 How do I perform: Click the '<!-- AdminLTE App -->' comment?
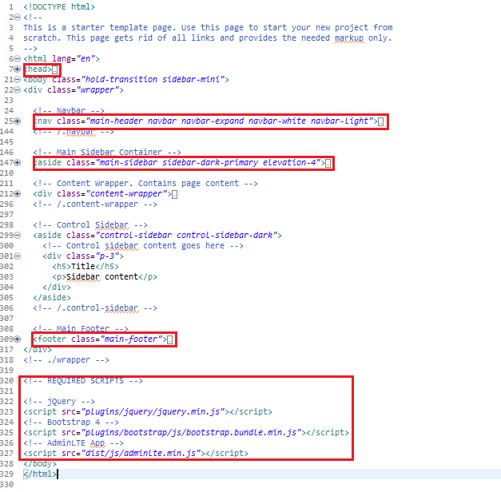pyautogui.click(x=74, y=442)
